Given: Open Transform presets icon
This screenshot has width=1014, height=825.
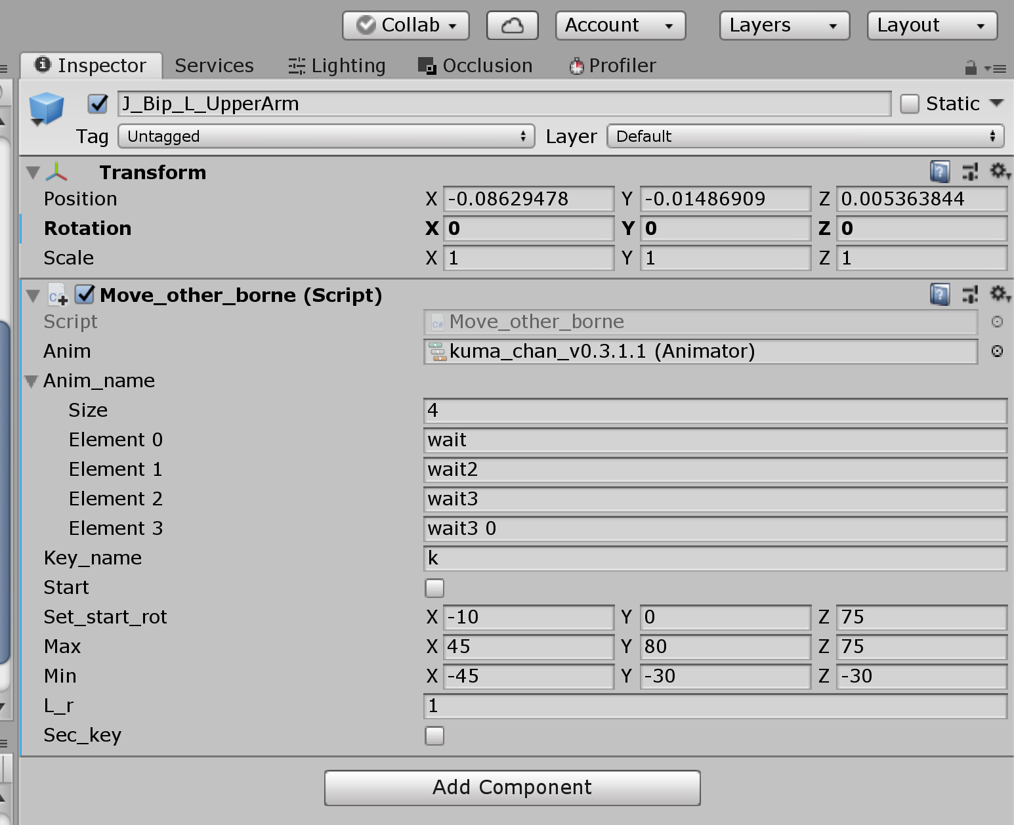Looking at the screenshot, I should coord(970,172).
